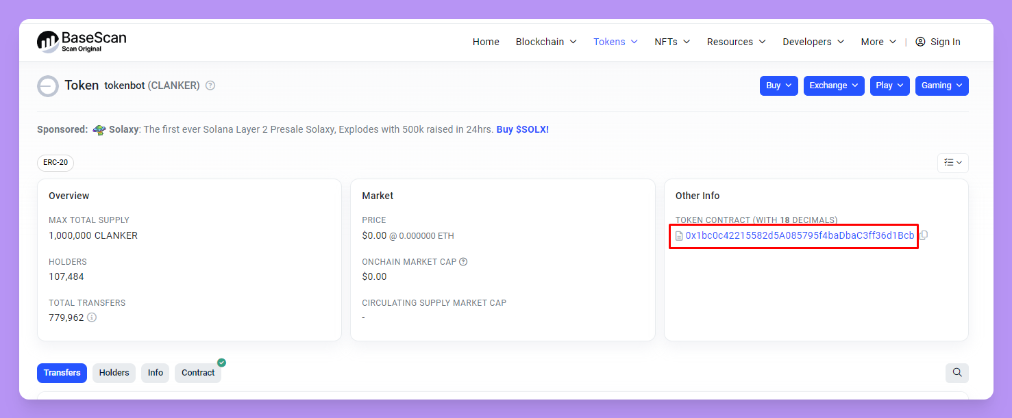This screenshot has width=1012, height=418.
Task: Open the list view options dropdown
Action: 953,163
